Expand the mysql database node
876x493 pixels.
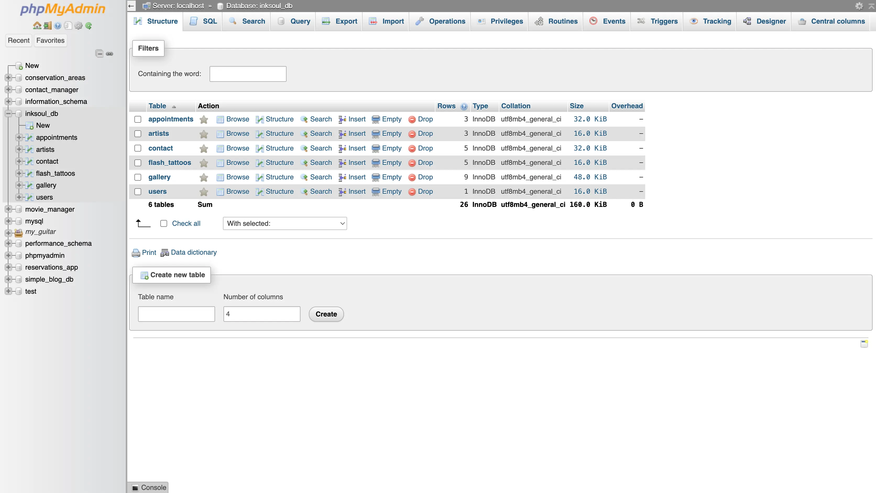tap(8, 221)
